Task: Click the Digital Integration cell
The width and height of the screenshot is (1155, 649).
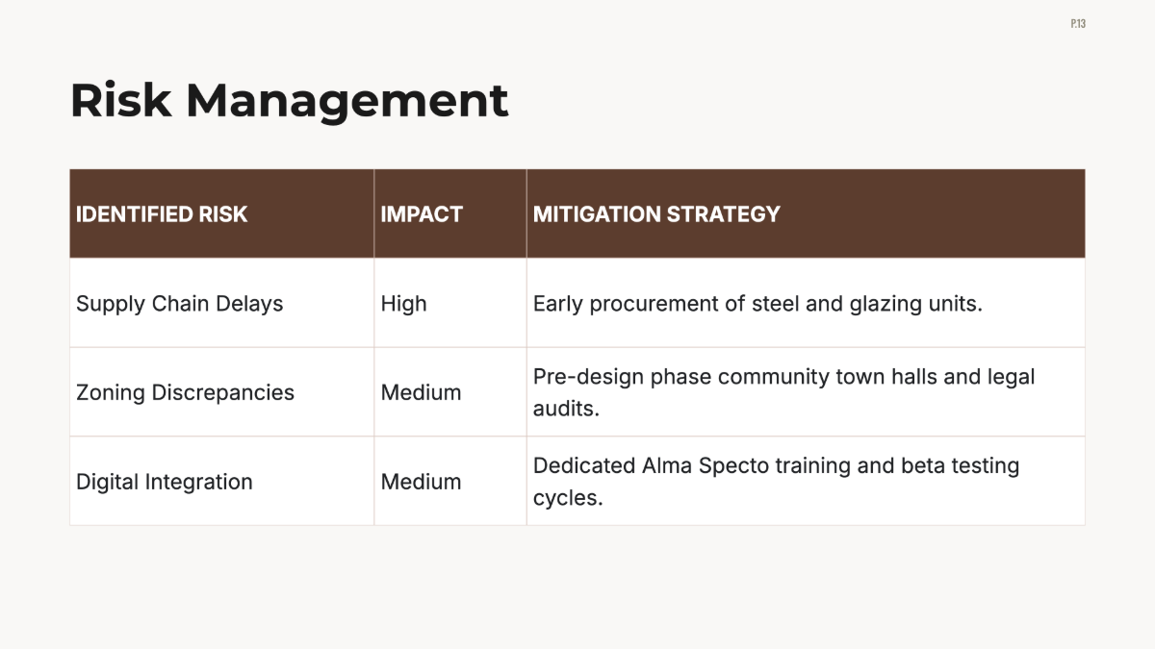Action: (221, 481)
